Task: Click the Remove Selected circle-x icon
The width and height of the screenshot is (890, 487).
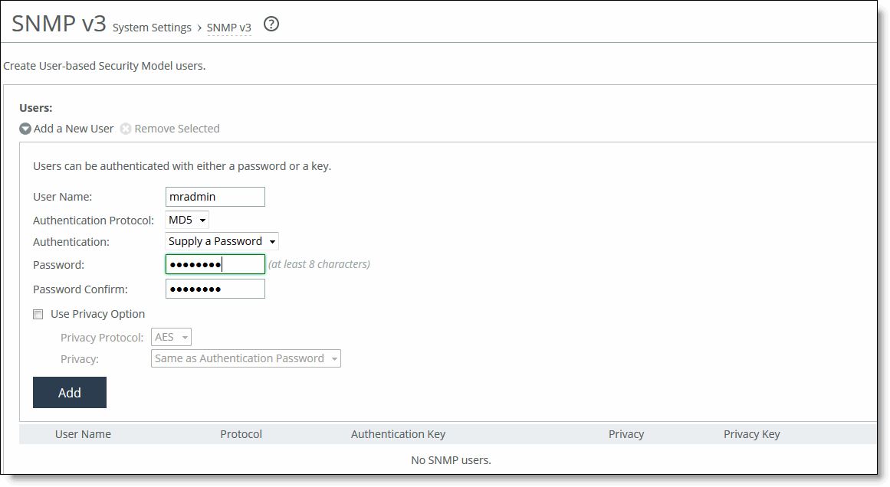Action: coord(126,129)
